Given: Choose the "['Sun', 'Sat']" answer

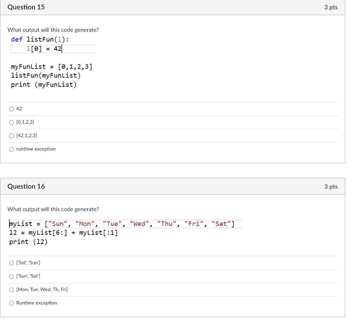Looking at the screenshot, I should point(12,276).
